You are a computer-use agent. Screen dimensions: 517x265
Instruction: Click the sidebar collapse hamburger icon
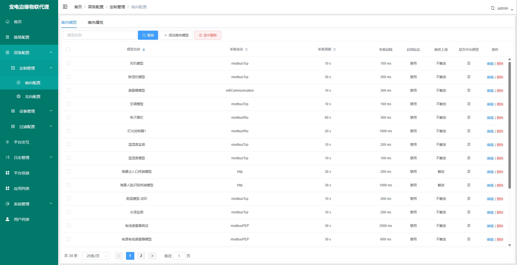pyautogui.click(x=65, y=7)
